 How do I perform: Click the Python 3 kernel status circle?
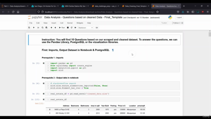182,23
